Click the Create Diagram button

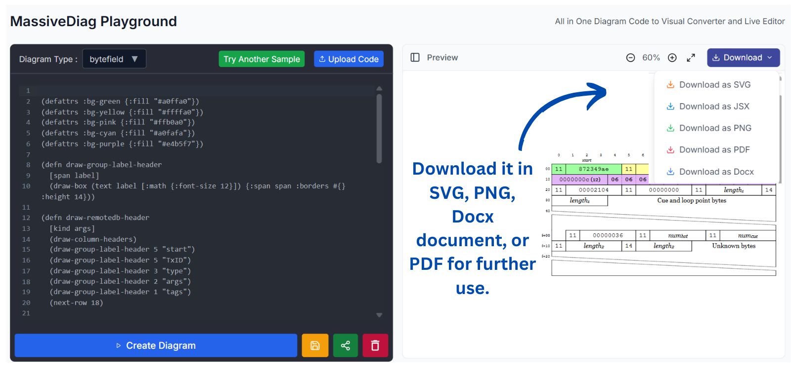coord(156,345)
